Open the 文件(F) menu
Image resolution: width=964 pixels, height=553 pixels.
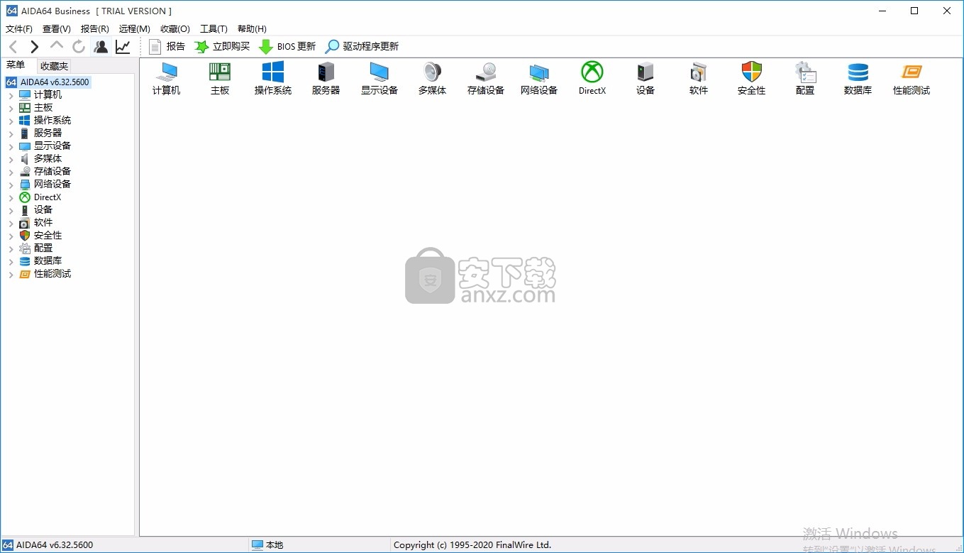[19, 29]
